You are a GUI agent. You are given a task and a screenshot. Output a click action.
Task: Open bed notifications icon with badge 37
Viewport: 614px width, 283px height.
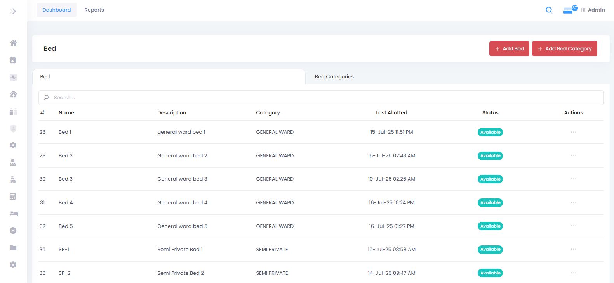pyautogui.click(x=569, y=10)
